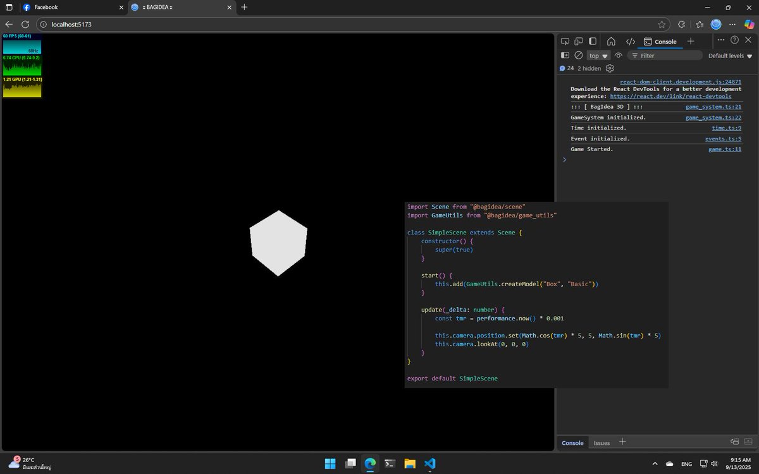Open the react-dom-client.development.js:24871 source link
759x474 pixels.
pos(681,82)
